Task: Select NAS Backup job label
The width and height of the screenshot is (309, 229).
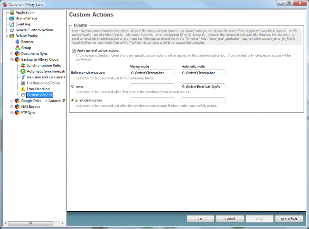Action: tap(31, 107)
